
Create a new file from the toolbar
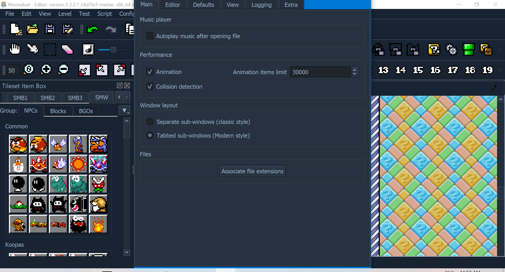tap(15, 29)
